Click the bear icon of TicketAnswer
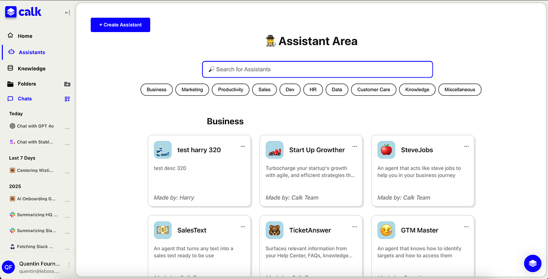Image resolution: width=548 pixels, height=279 pixels. click(274, 230)
